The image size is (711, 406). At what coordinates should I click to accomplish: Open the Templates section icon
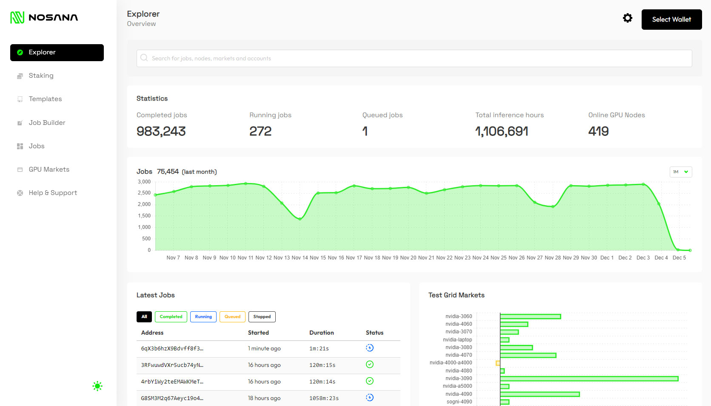coord(20,99)
